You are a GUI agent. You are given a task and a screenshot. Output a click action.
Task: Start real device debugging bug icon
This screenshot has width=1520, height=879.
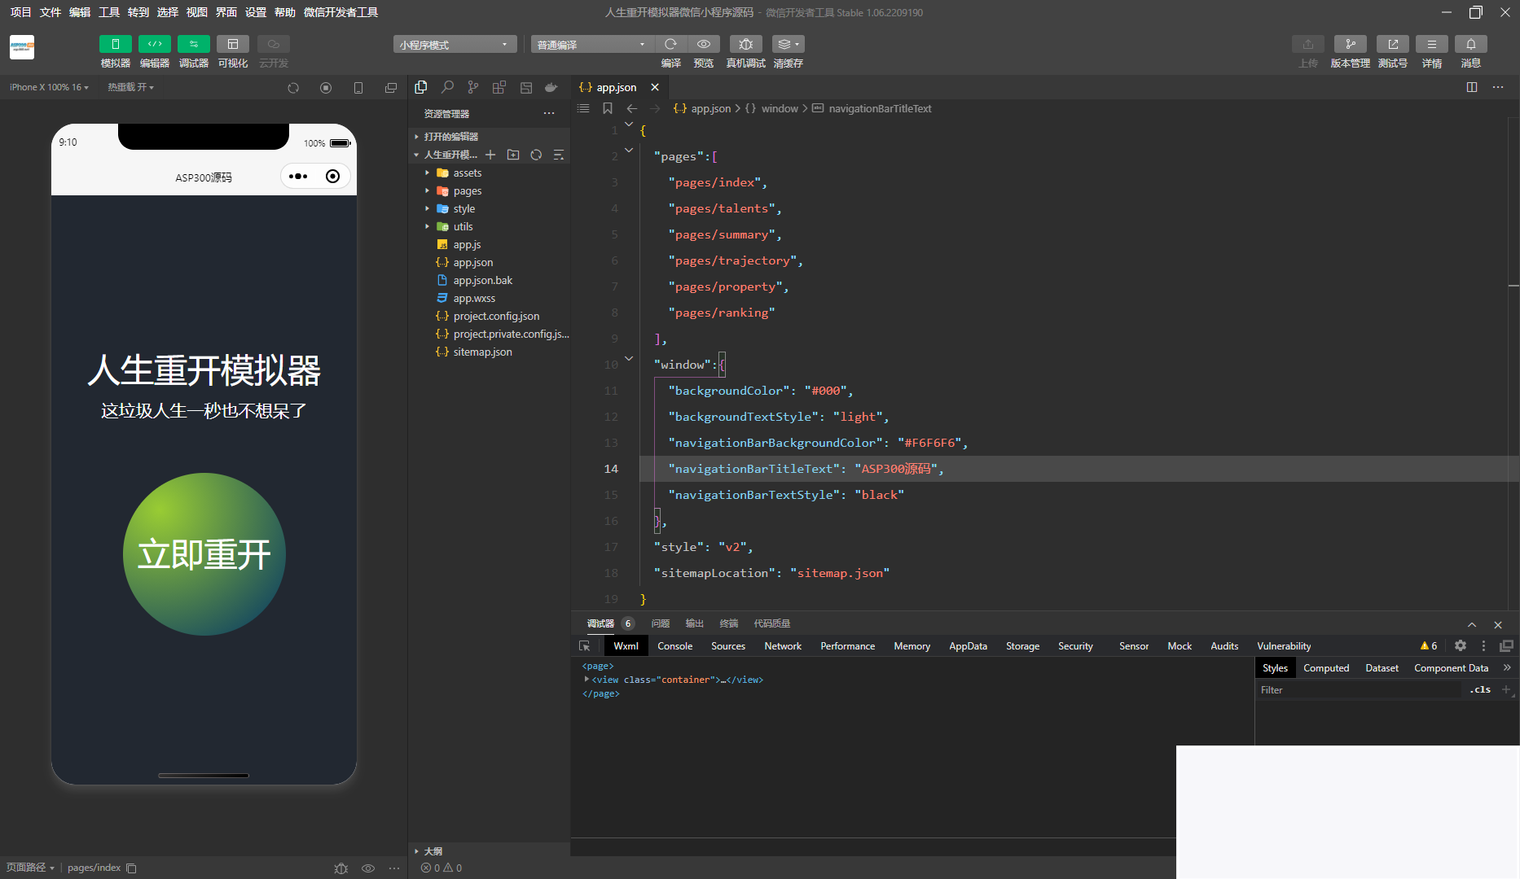(x=745, y=44)
